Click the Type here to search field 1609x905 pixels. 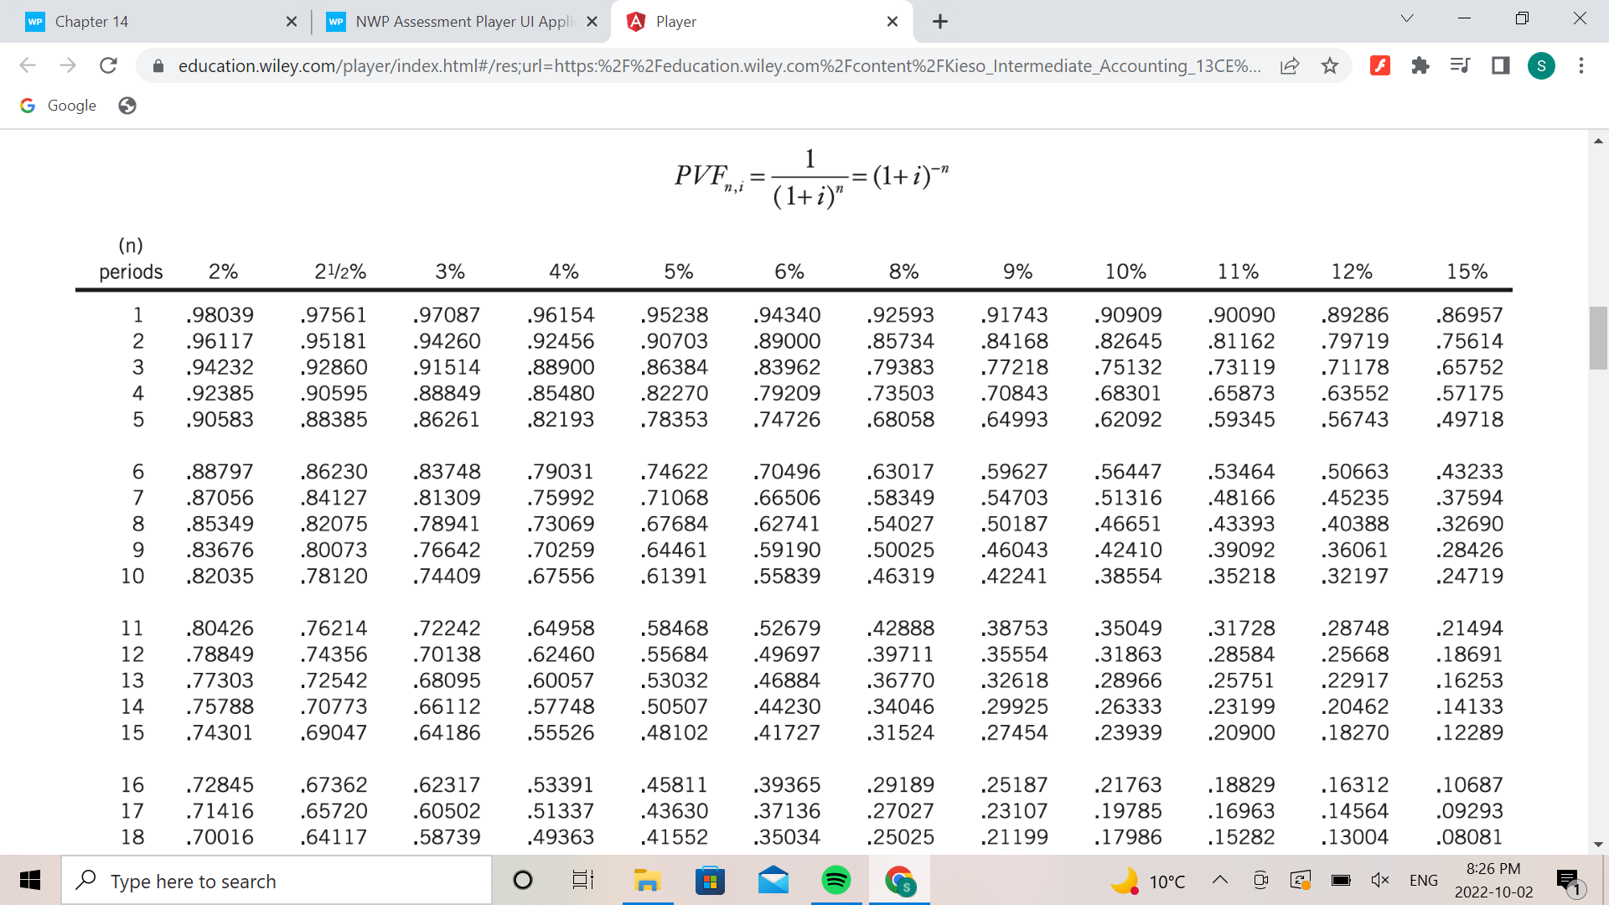pos(277,880)
